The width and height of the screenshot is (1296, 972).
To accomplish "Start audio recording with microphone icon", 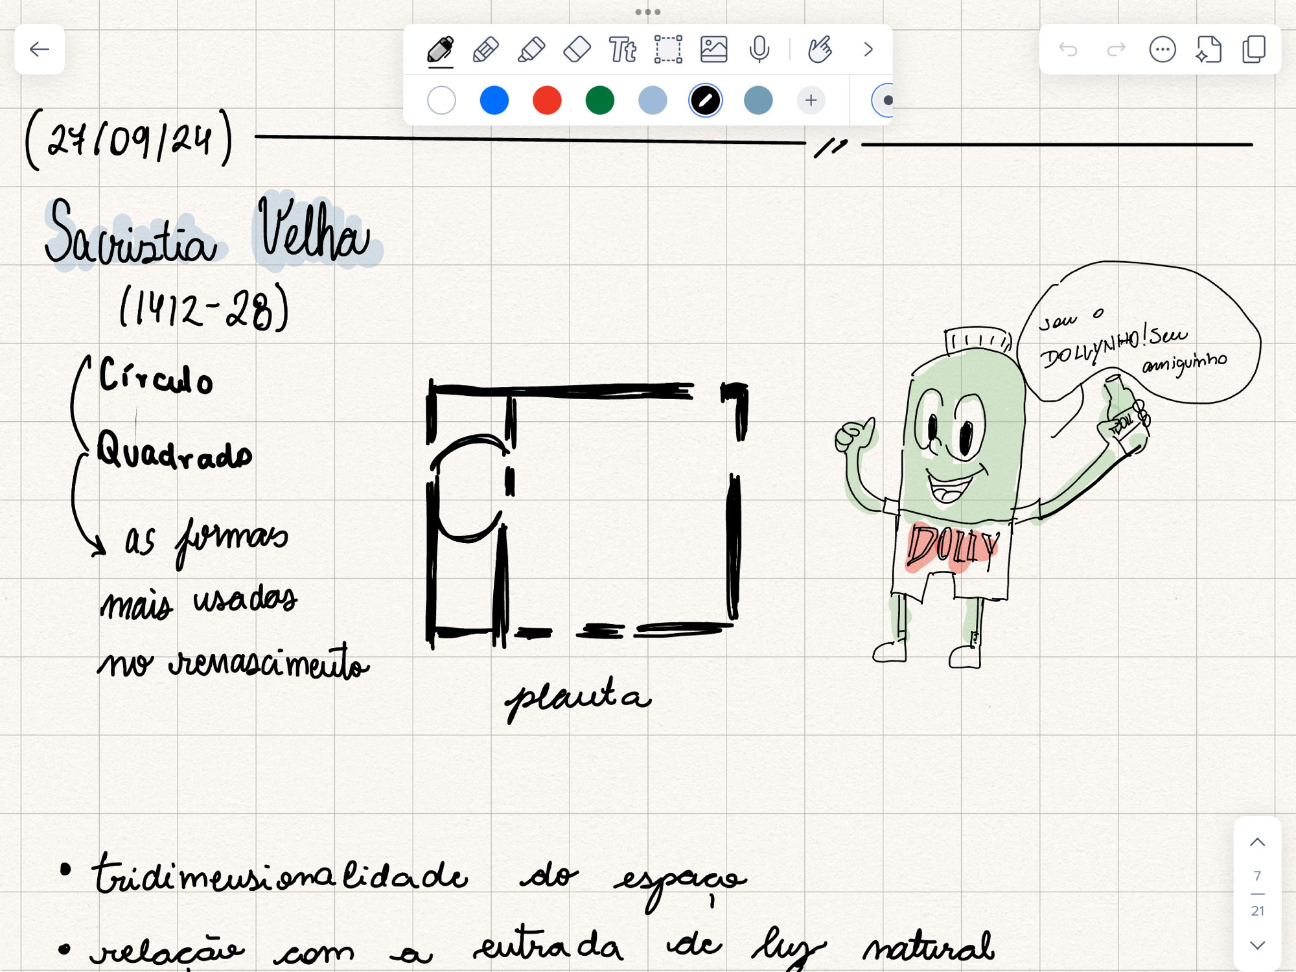I will (x=759, y=50).
